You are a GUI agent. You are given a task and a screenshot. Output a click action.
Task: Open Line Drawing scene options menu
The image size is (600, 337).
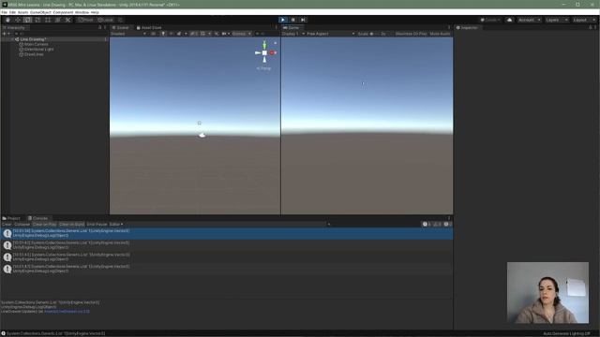pos(105,39)
